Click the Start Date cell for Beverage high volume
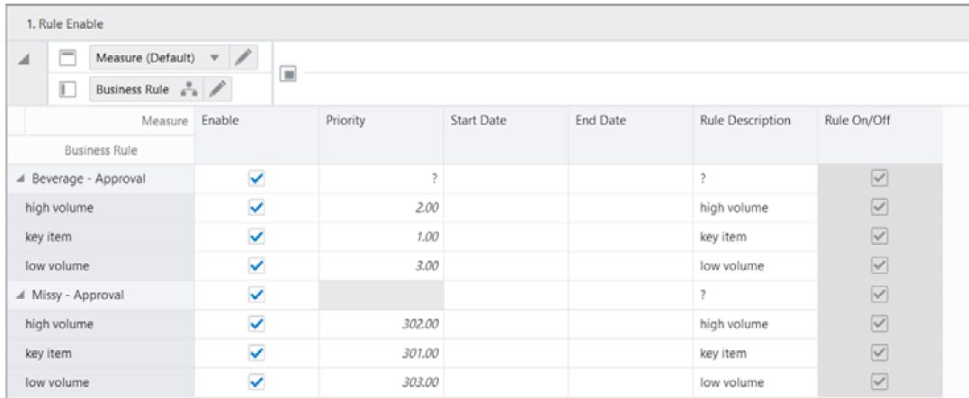 click(507, 208)
